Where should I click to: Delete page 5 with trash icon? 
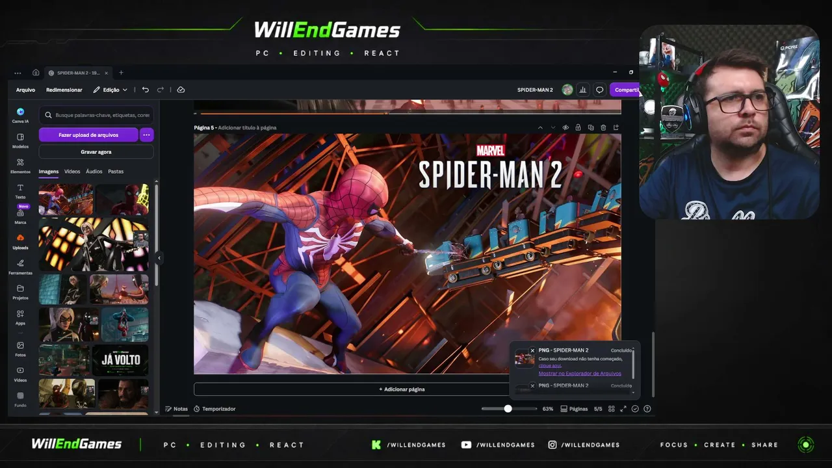pos(603,127)
